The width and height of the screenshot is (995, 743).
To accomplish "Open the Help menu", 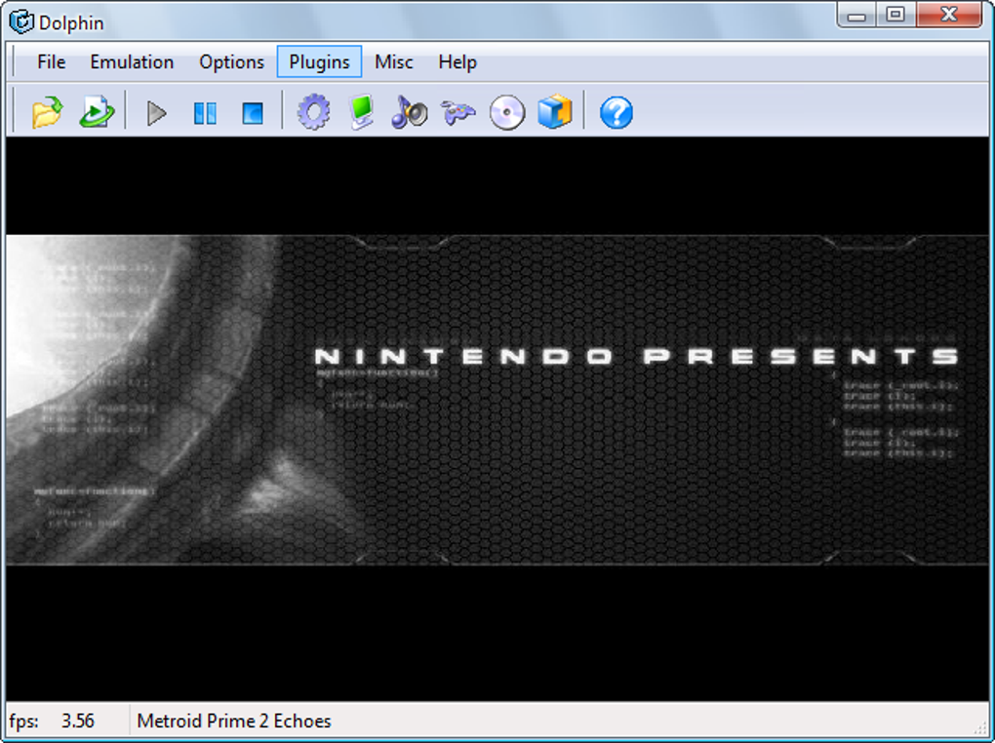I will [x=458, y=62].
